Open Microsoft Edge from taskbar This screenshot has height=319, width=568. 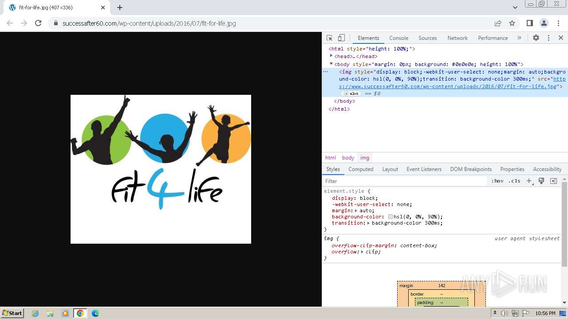pos(95,313)
